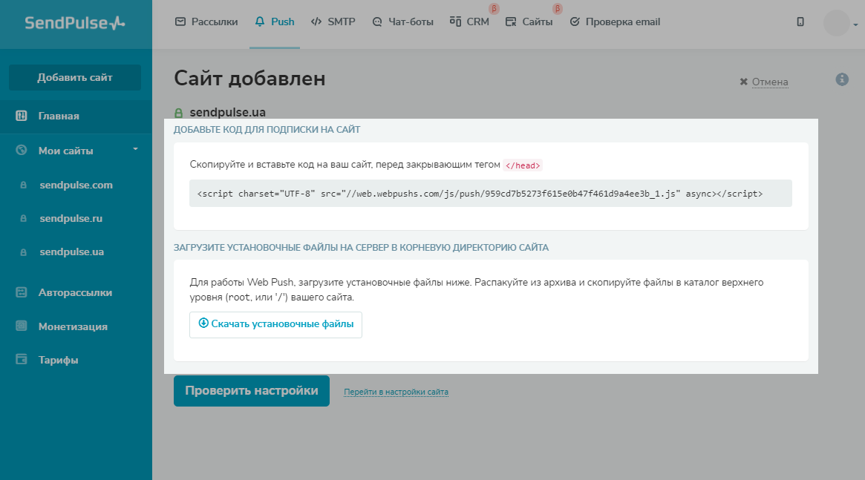Open the user avatar account menu
The image size is (865, 480).
coord(838,23)
